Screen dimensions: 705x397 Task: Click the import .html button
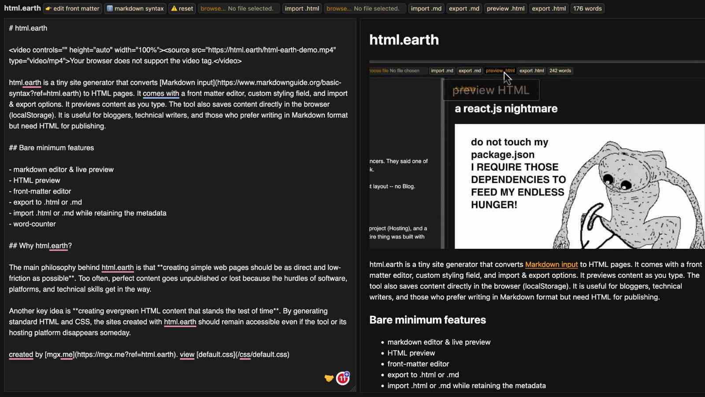[x=302, y=8]
